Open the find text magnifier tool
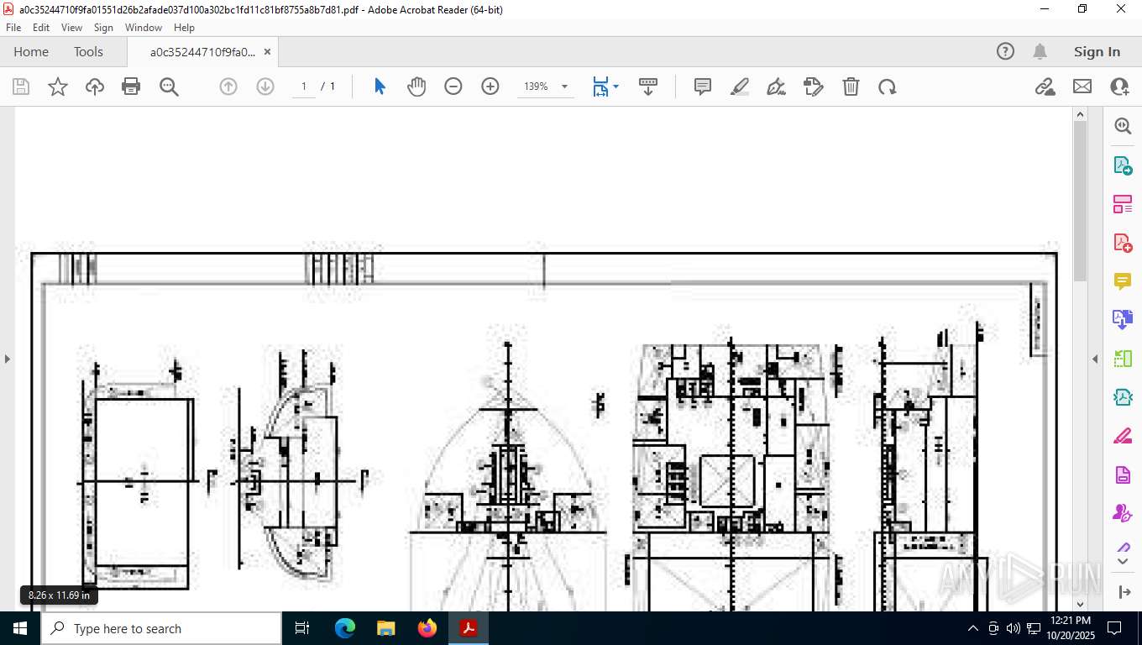This screenshot has height=645, width=1142. [169, 87]
